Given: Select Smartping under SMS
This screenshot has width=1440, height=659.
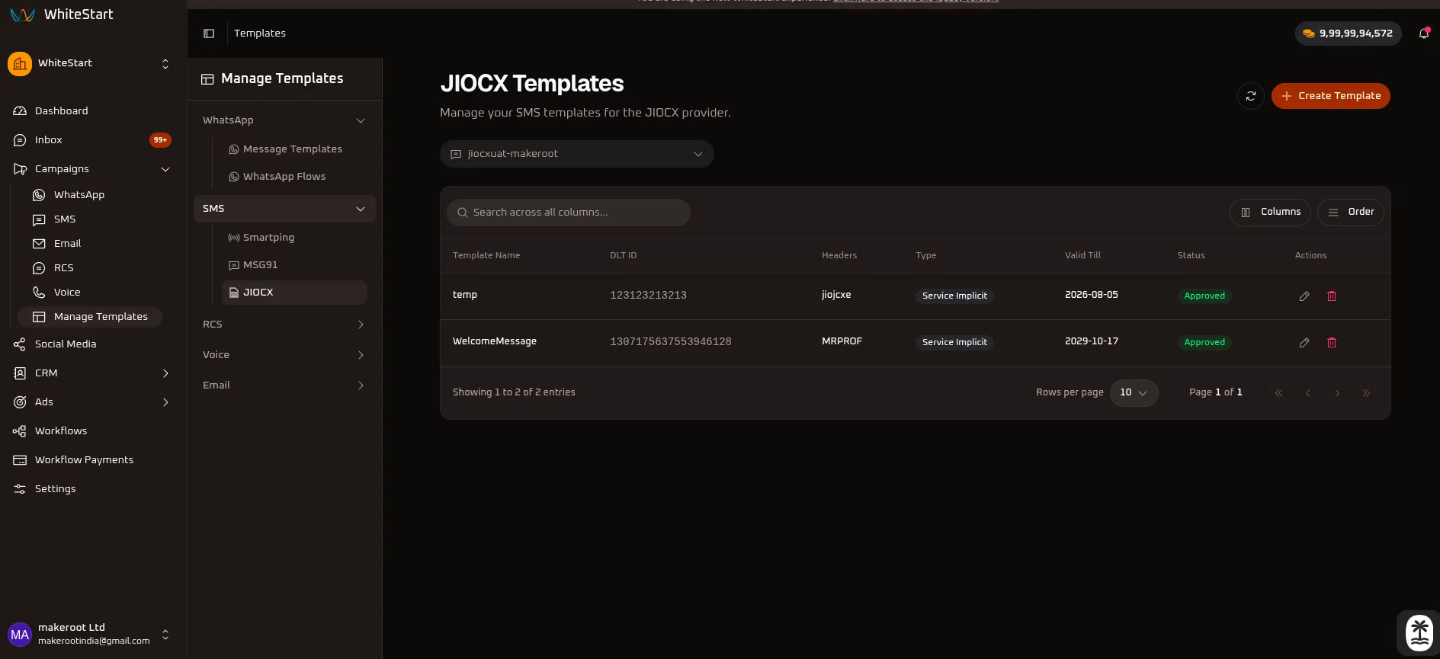Looking at the screenshot, I should [293, 238].
